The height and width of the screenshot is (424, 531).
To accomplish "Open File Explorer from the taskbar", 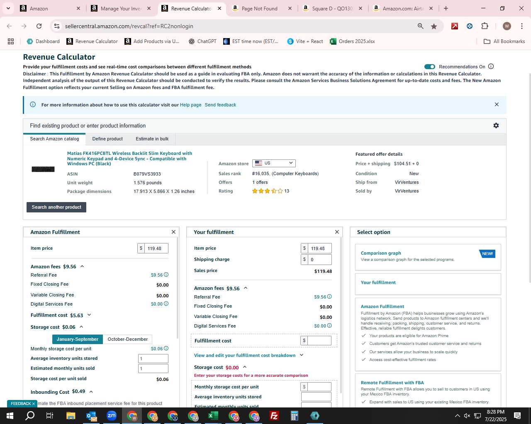I will pyautogui.click(x=71, y=416).
